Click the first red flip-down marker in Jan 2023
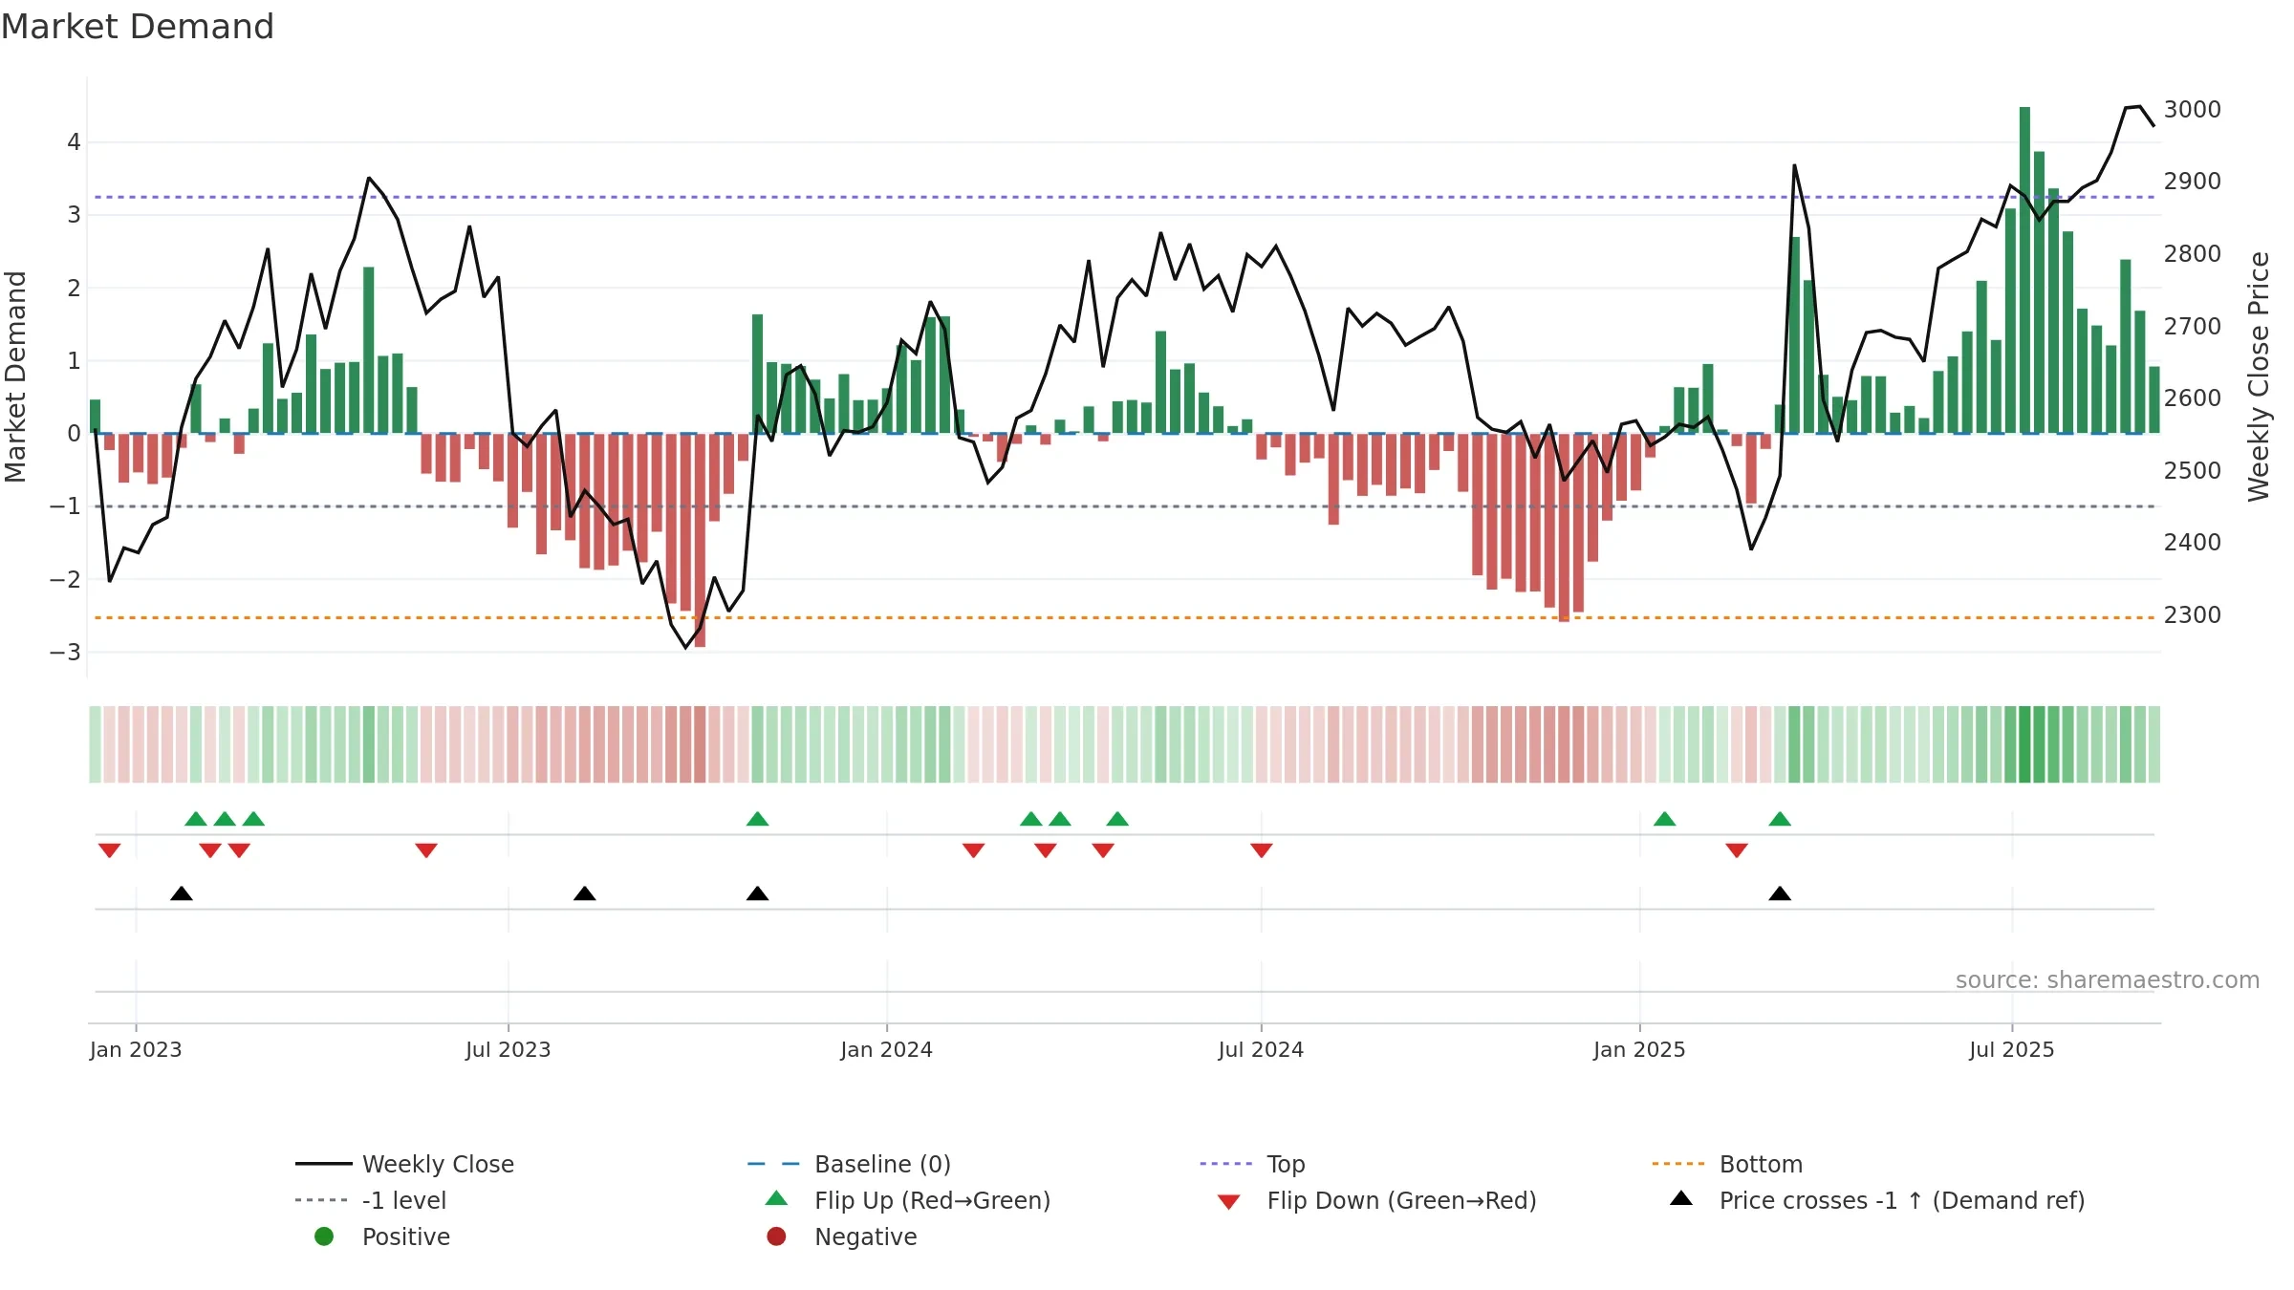Screen dimensions: 2294x1290 pyautogui.click(x=110, y=850)
